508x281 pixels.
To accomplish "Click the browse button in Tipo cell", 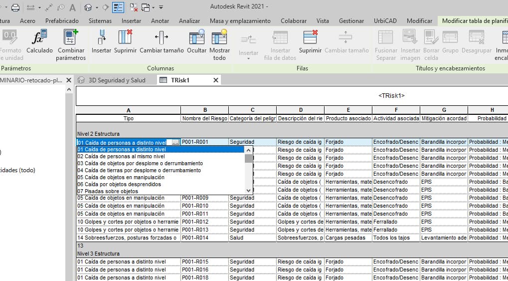I will pyautogui.click(x=175, y=142).
